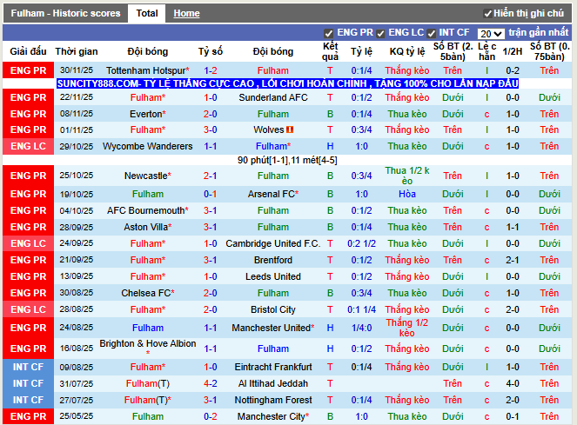Click Arsenal FC team name

273,194
